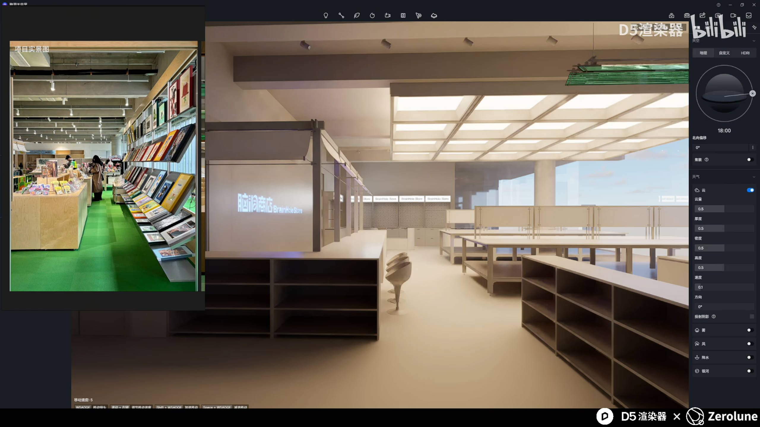Open the leaf vegetation tool icon
The image size is (760, 427).
(357, 15)
